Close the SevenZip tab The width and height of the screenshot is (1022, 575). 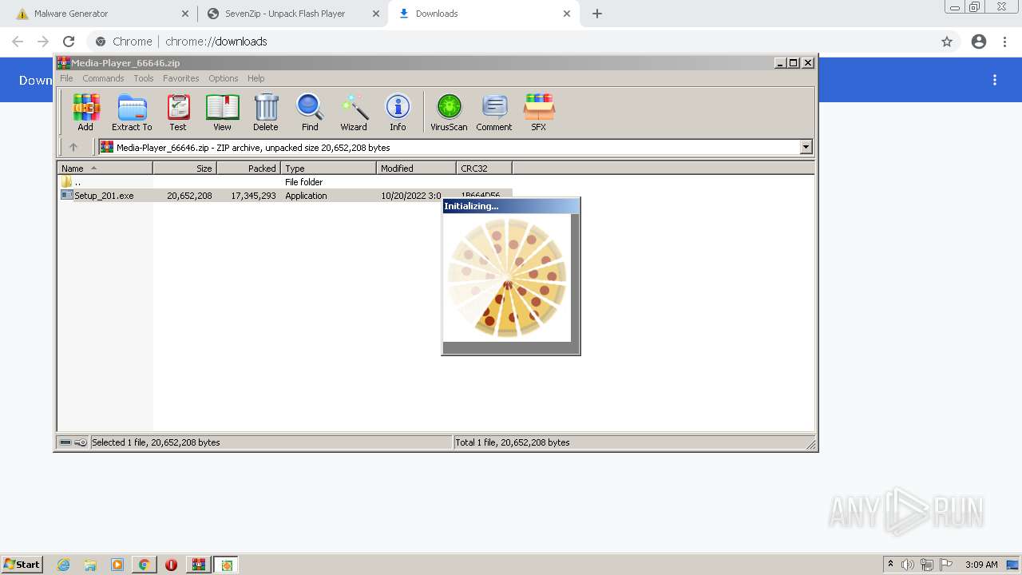tap(376, 14)
